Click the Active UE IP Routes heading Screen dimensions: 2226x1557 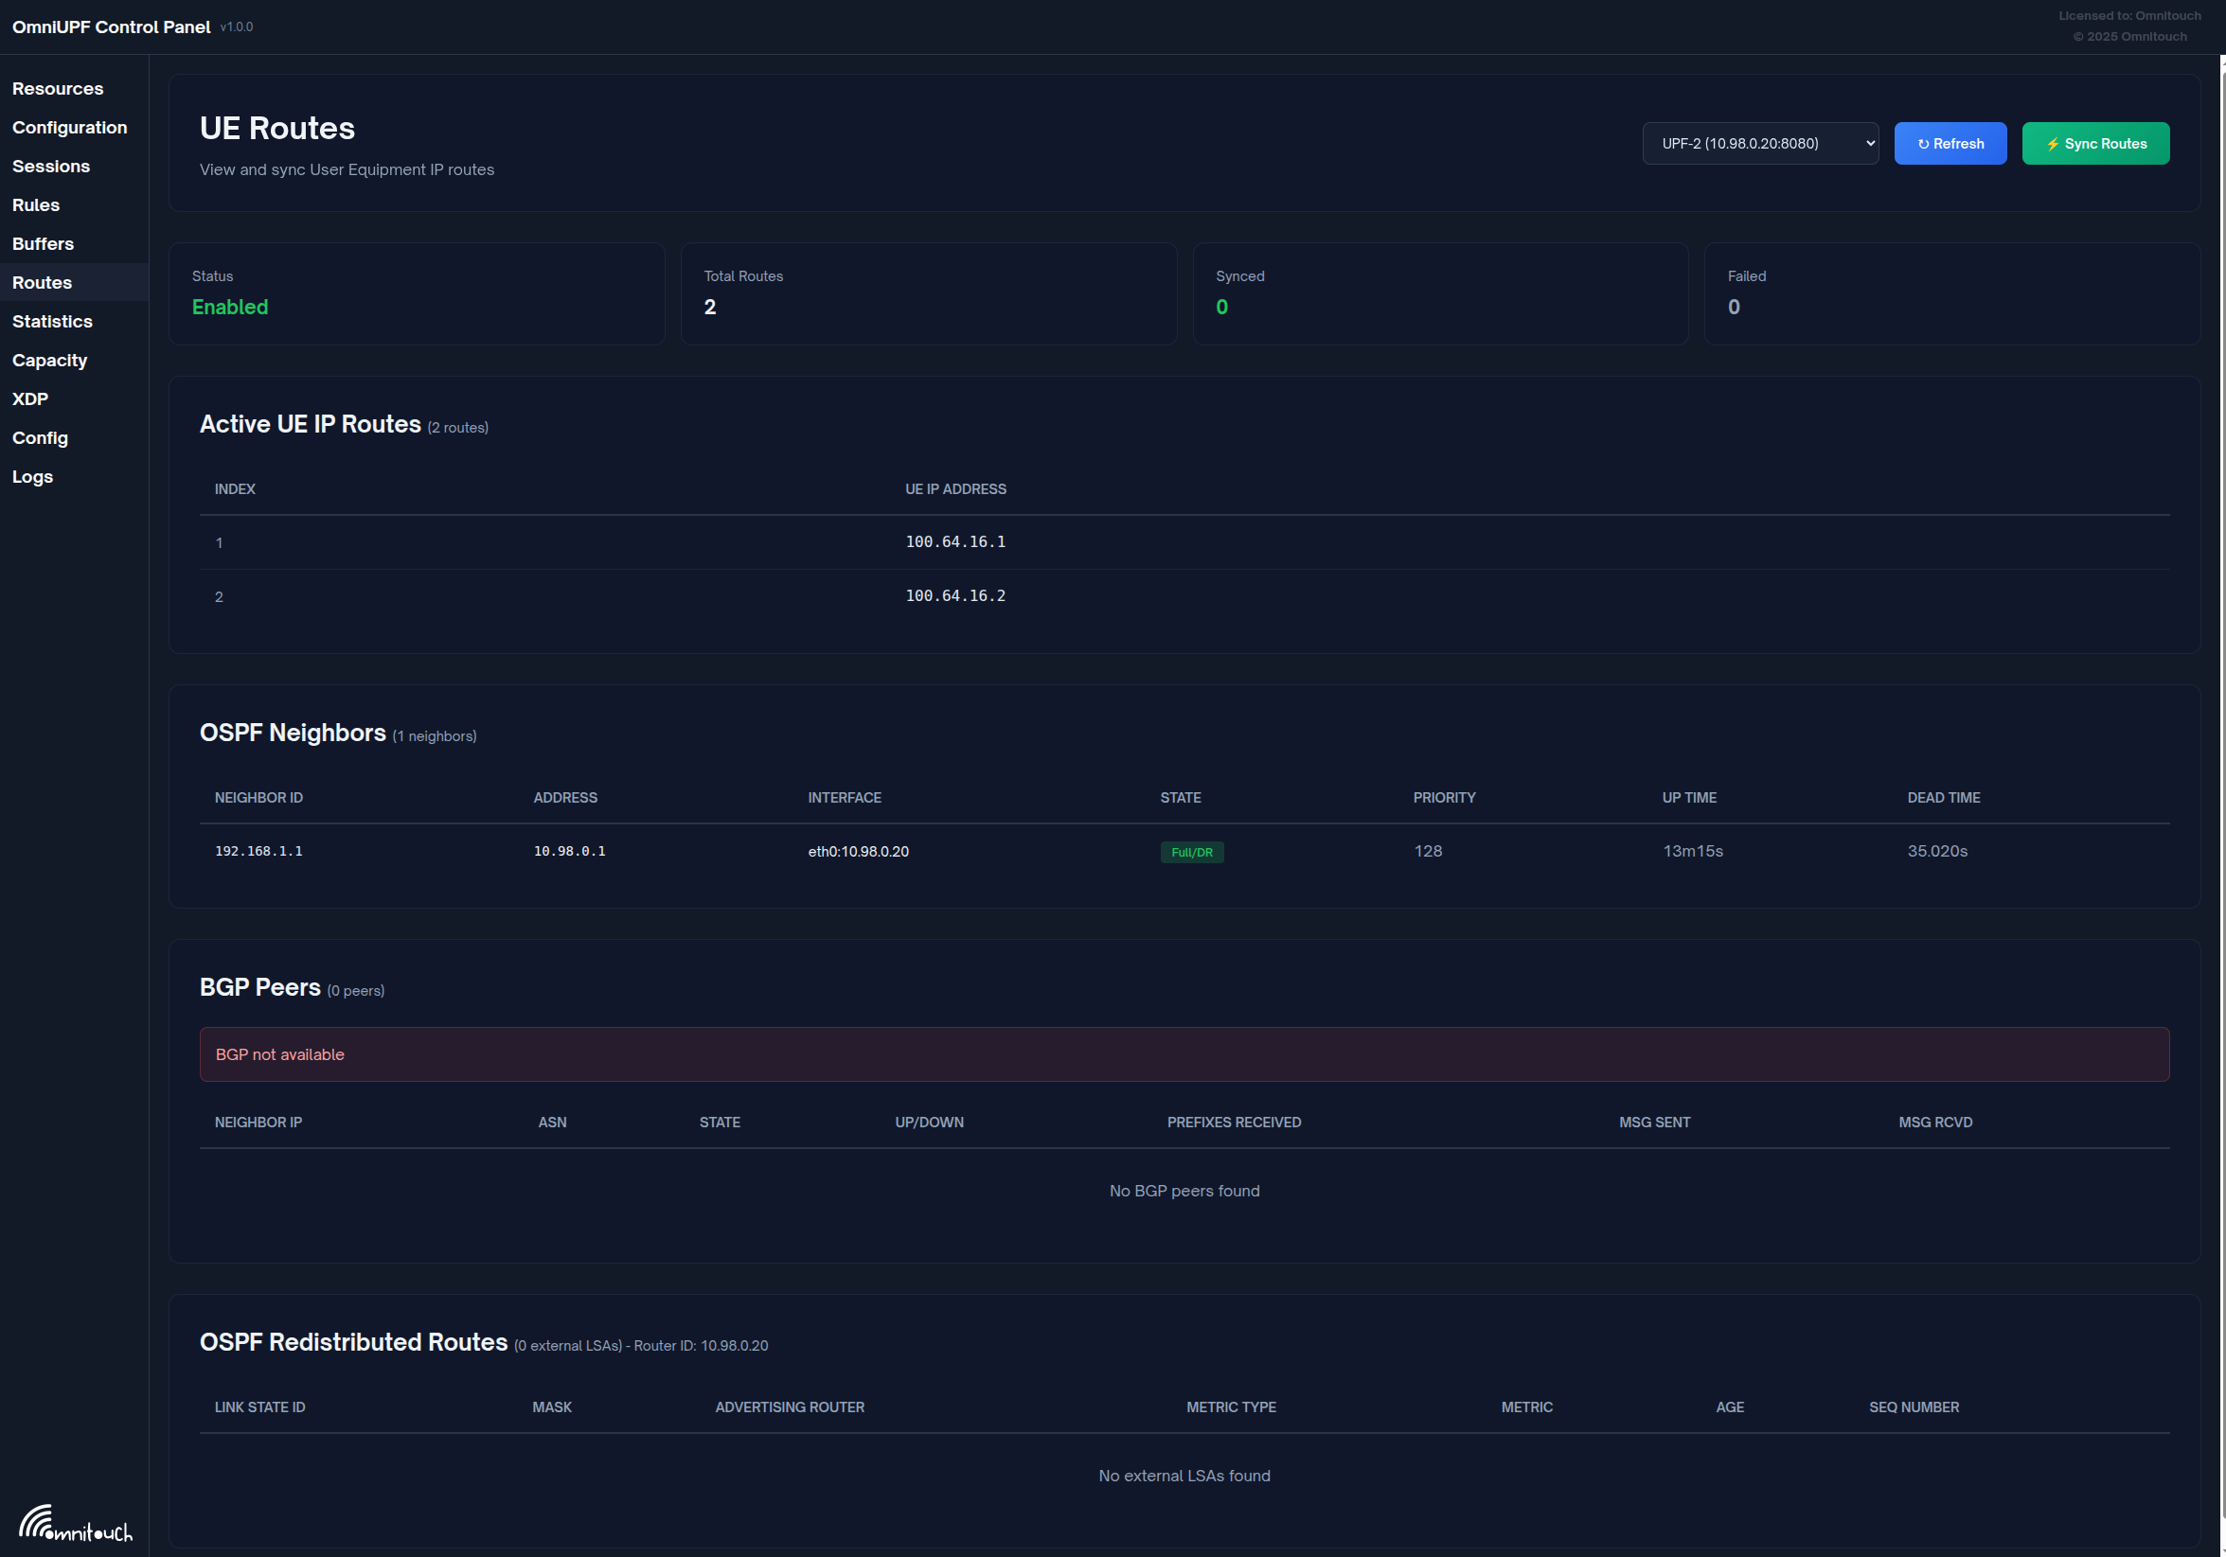pos(311,424)
